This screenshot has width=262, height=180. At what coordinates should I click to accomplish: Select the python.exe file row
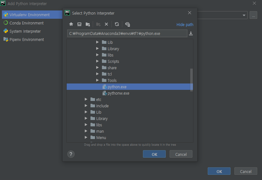130,87
